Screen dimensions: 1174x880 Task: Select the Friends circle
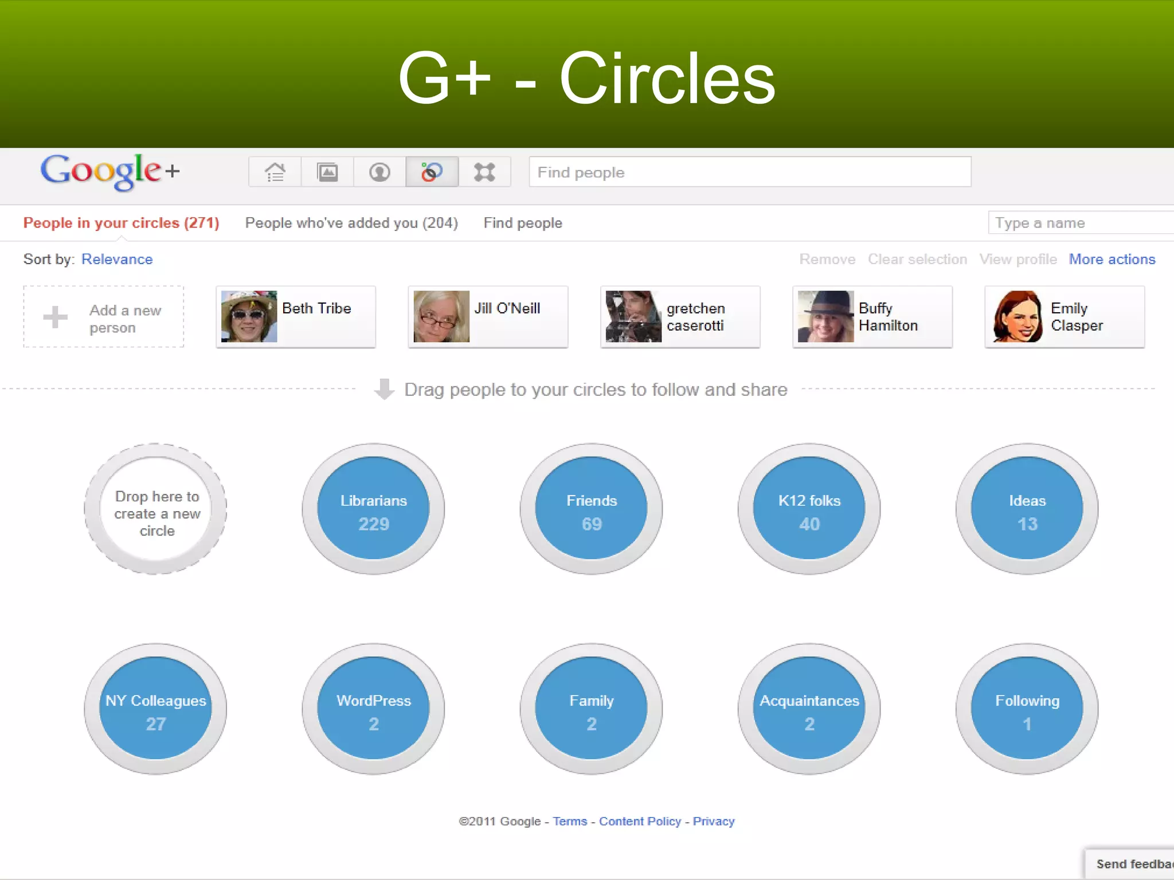tap(592, 509)
